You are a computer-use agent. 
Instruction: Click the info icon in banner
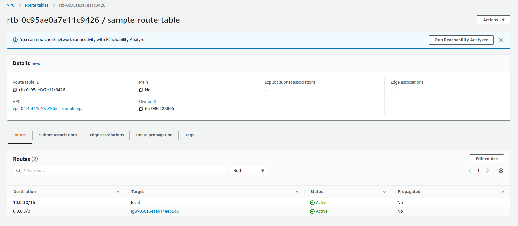pos(15,40)
